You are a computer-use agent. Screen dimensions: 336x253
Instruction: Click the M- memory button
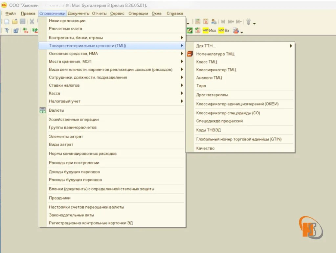[x=239, y=22]
